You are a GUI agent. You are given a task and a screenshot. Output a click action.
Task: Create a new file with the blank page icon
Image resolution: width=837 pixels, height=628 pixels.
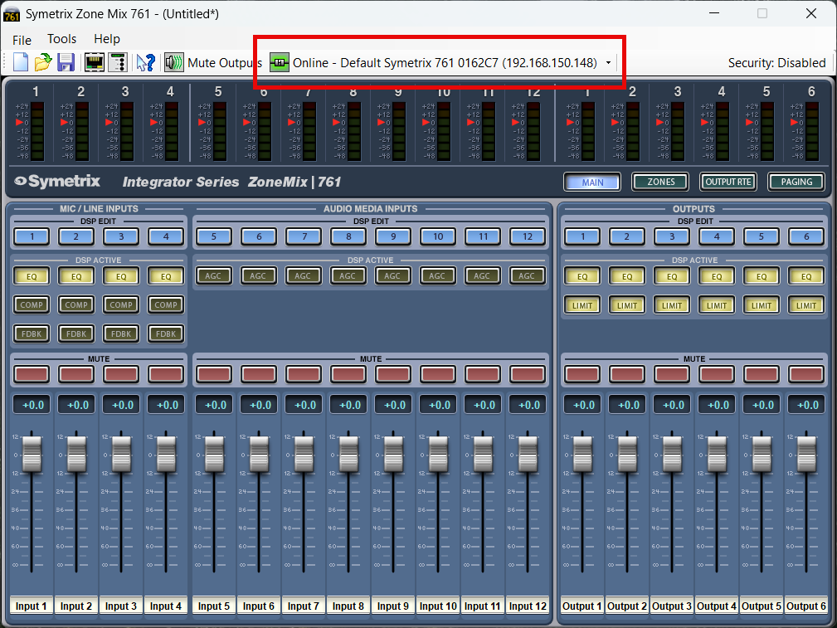pos(20,62)
